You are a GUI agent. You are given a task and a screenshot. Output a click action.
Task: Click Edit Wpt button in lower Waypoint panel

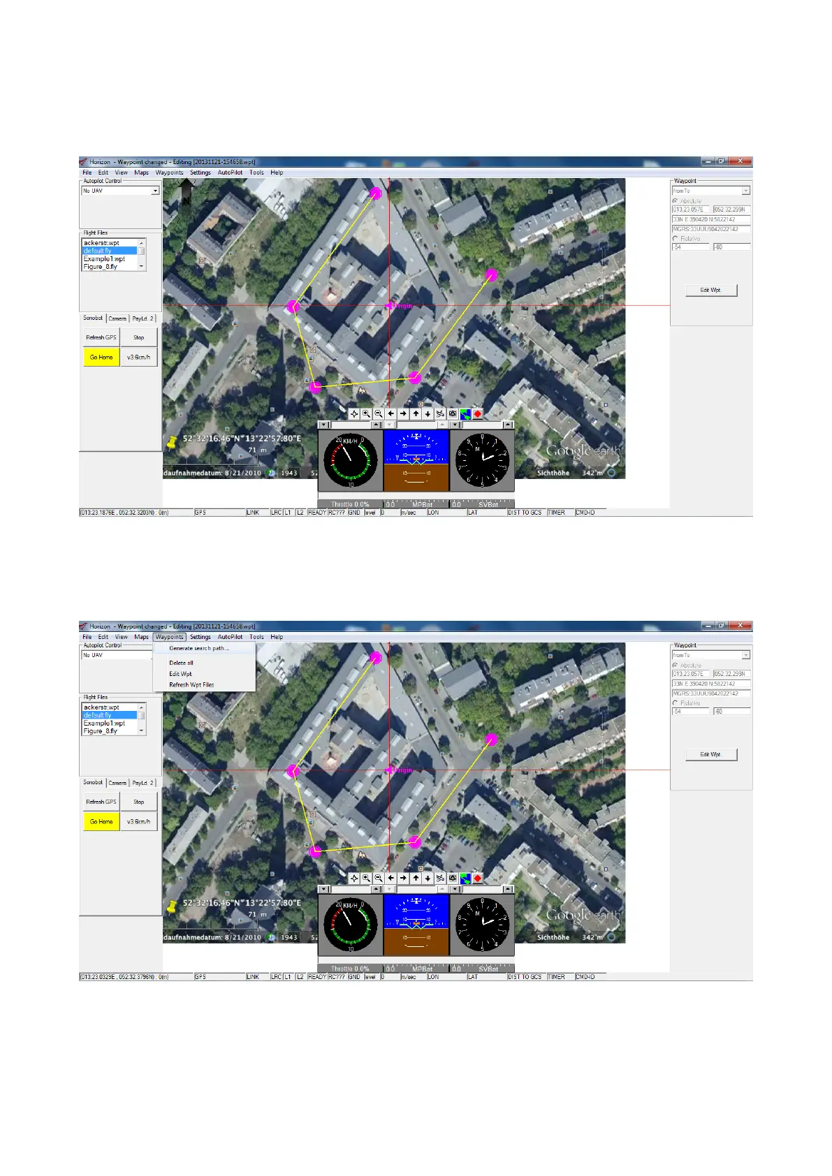710,754
